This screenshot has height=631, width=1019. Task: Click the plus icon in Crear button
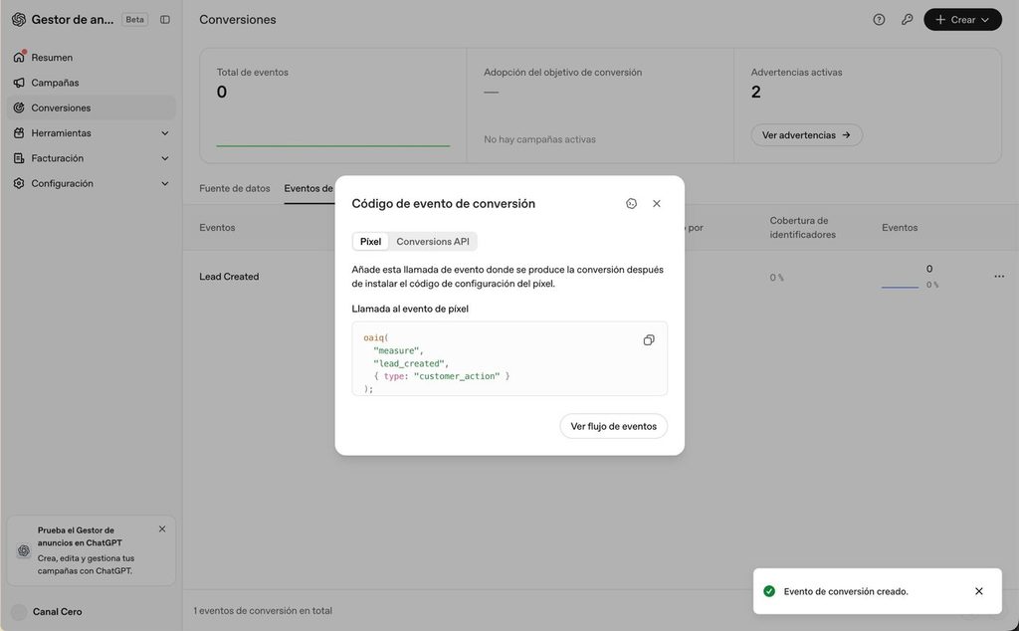(939, 20)
